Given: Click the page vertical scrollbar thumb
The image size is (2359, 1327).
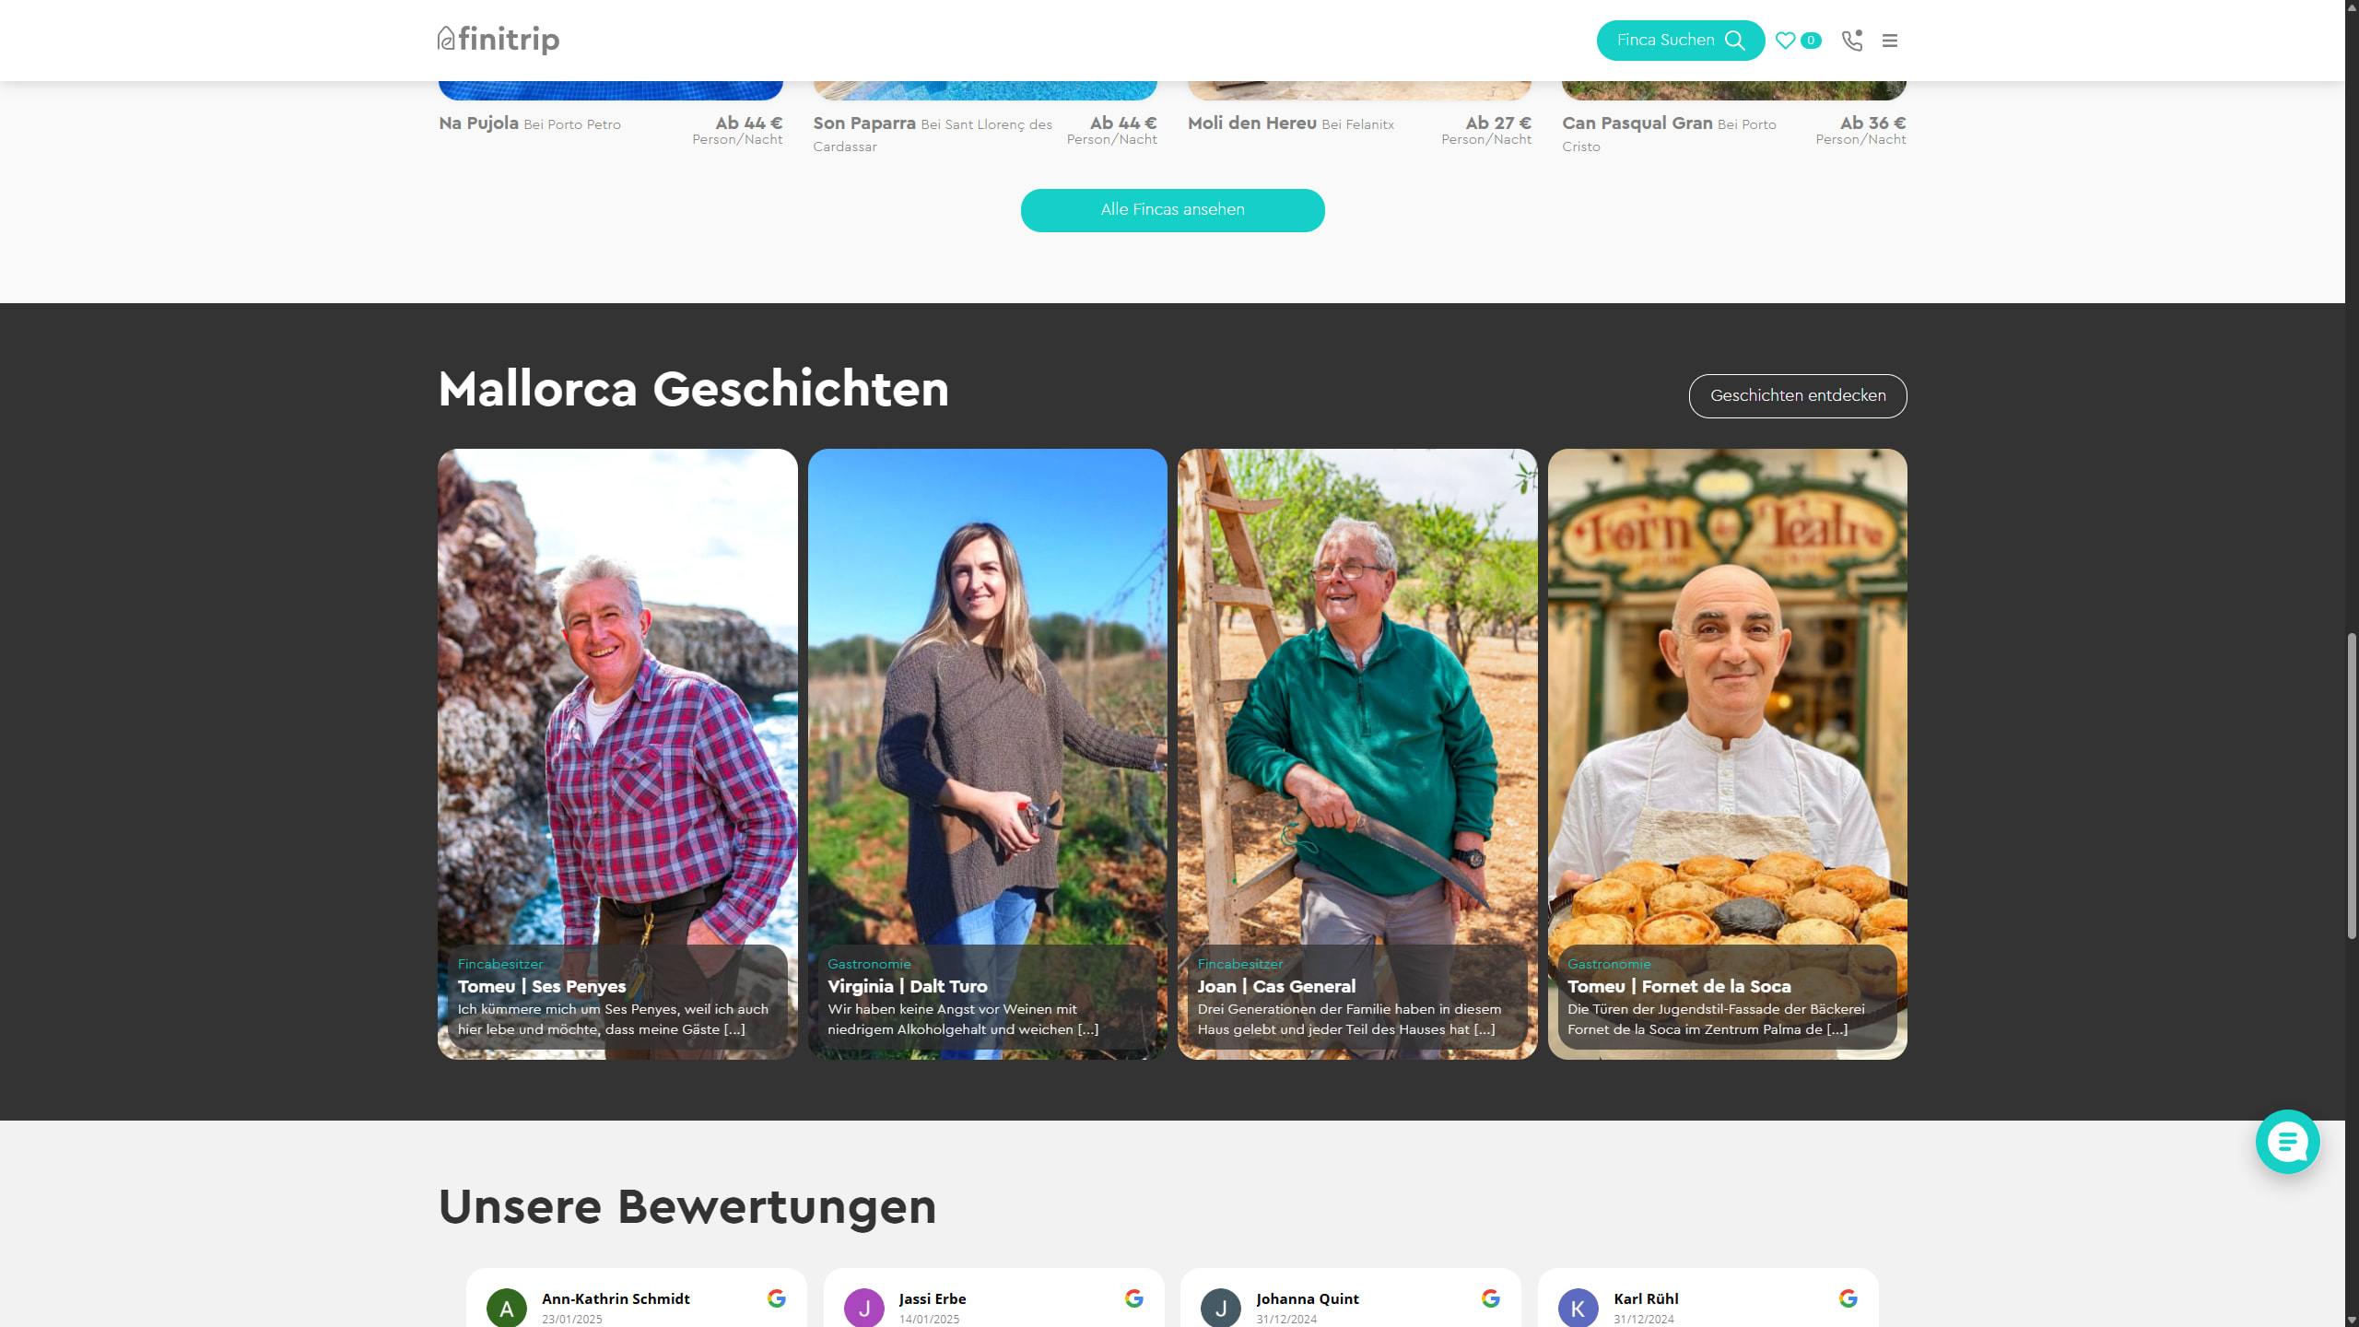Looking at the screenshot, I should pyautogui.click(x=2352, y=786).
